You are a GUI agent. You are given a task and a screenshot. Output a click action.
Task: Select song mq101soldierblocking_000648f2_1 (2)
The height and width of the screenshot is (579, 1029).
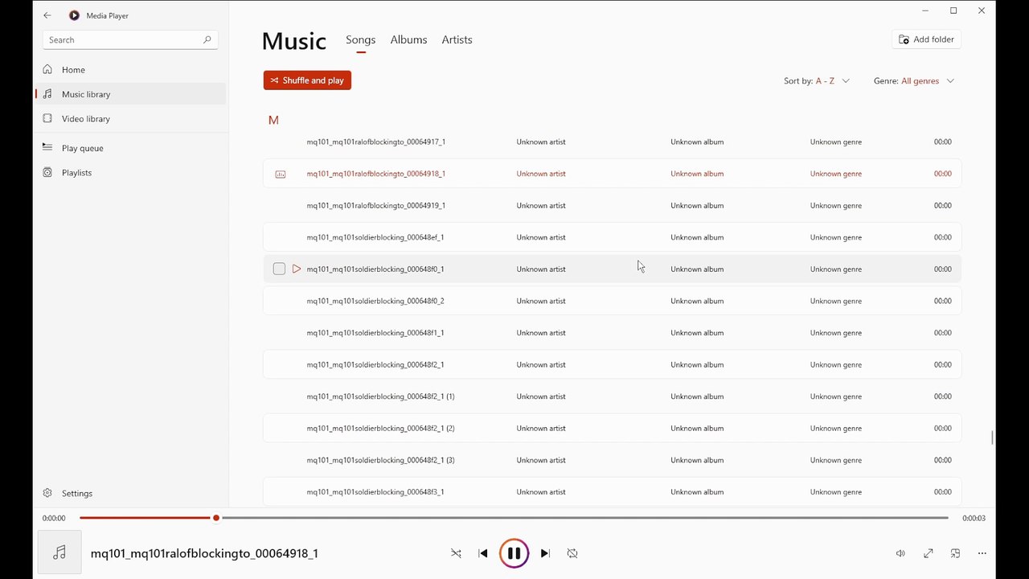(612, 428)
